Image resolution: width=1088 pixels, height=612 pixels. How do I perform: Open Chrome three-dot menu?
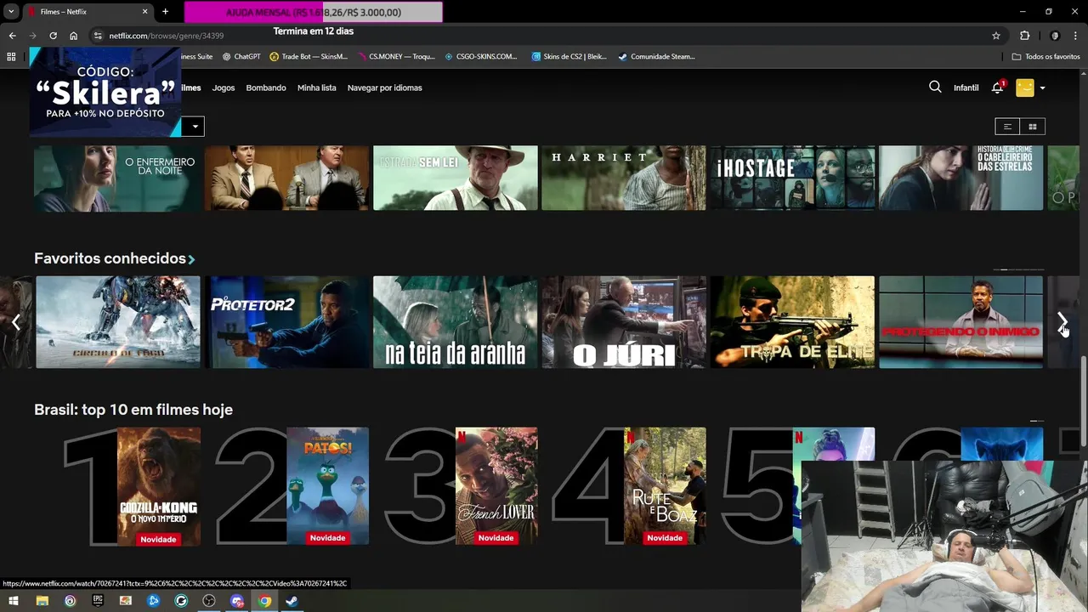click(x=1075, y=36)
